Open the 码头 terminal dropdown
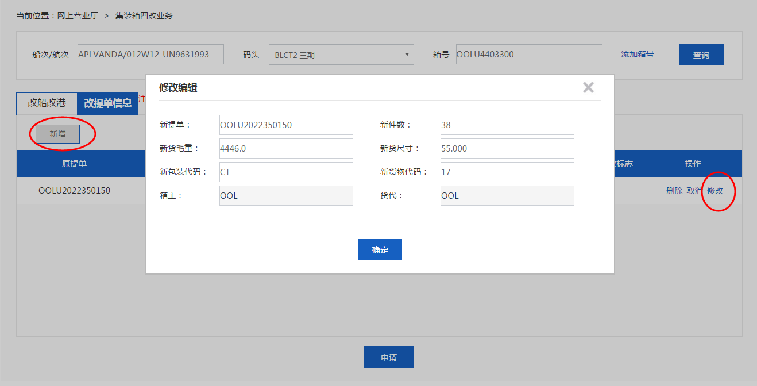Image resolution: width=757 pixels, height=386 pixels. pos(341,55)
